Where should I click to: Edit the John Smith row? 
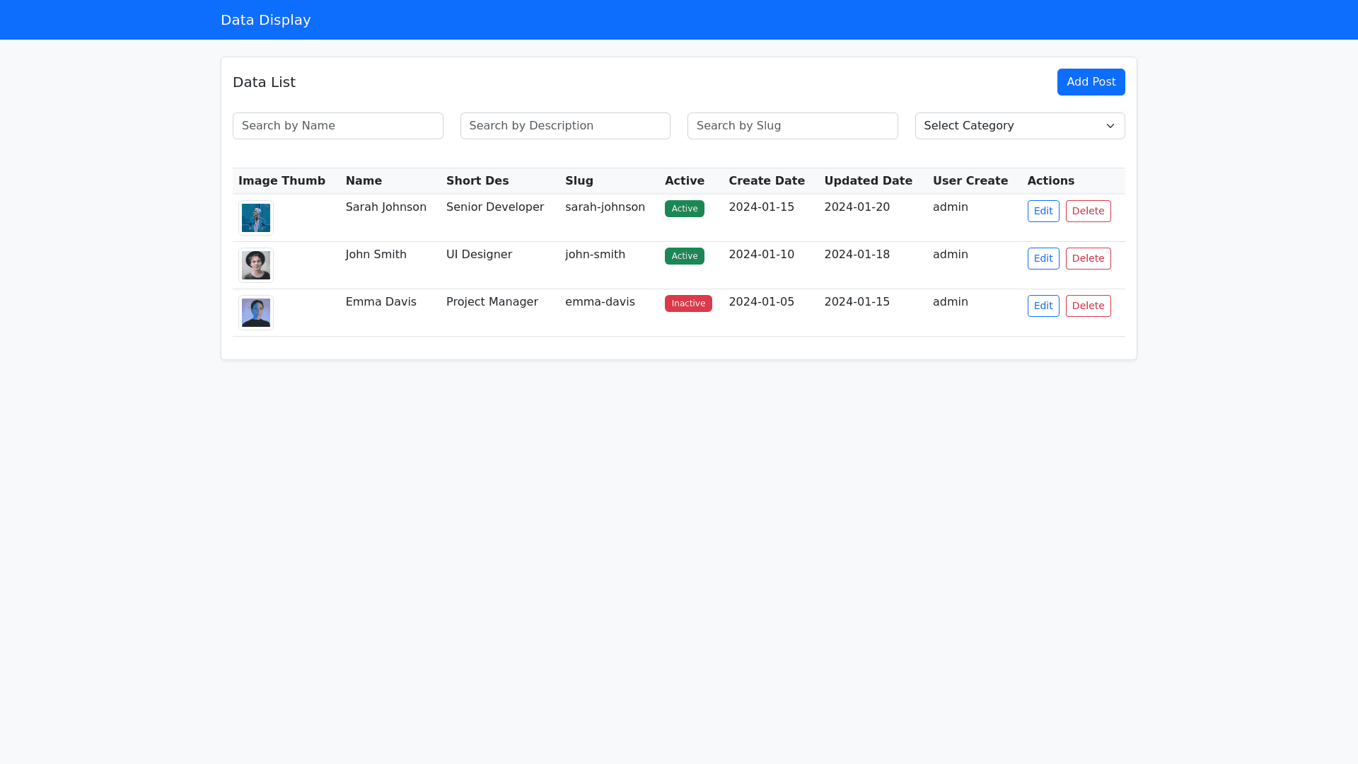click(1043, 258)
